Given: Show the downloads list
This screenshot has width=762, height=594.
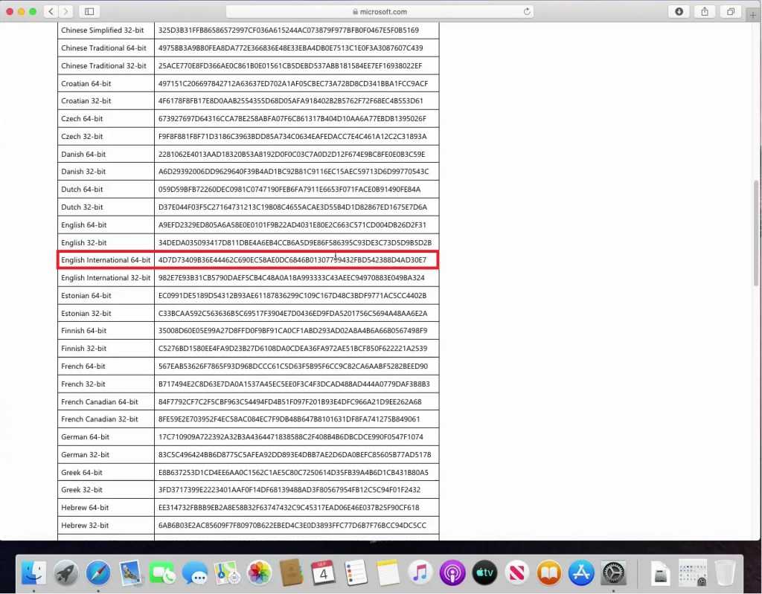Looking at the screenshot, I should click(679, 11).
